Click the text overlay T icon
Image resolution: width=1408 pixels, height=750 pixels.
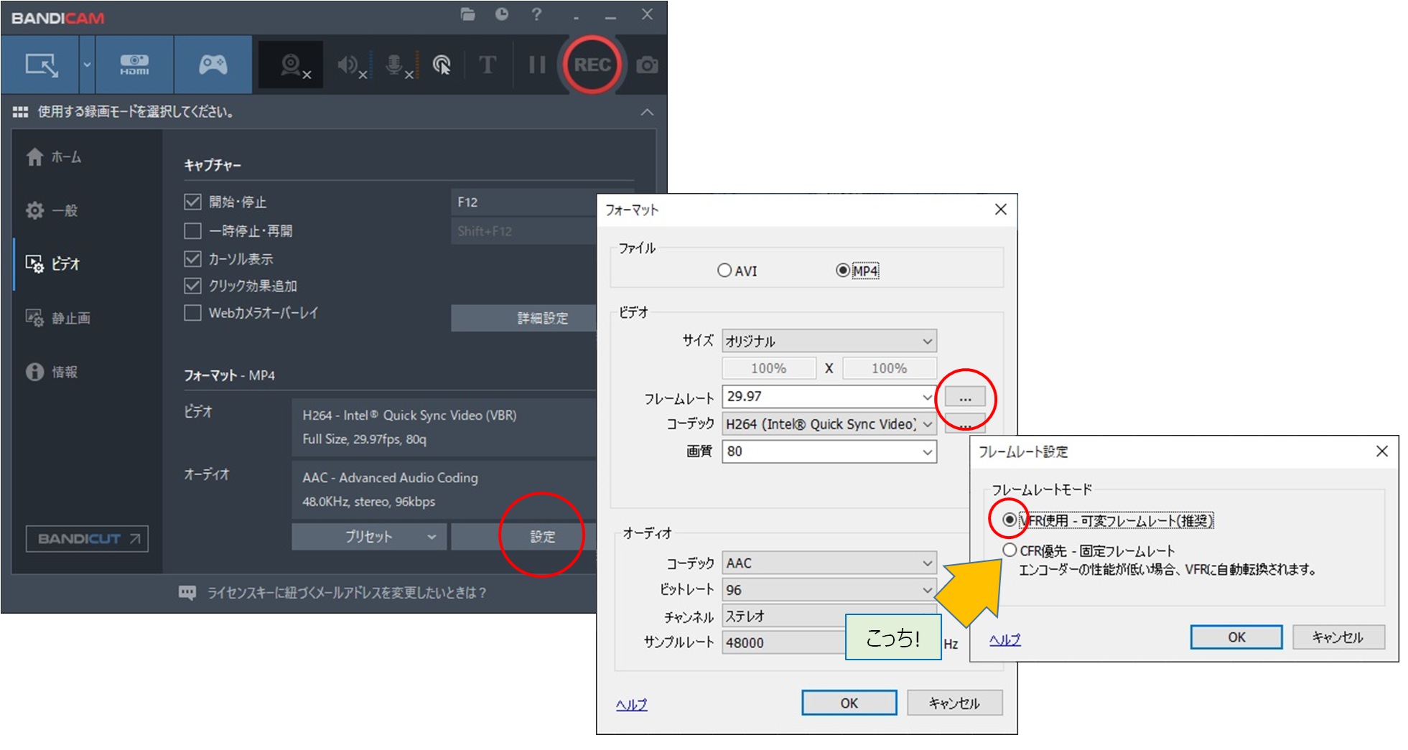tap(487, 65)
